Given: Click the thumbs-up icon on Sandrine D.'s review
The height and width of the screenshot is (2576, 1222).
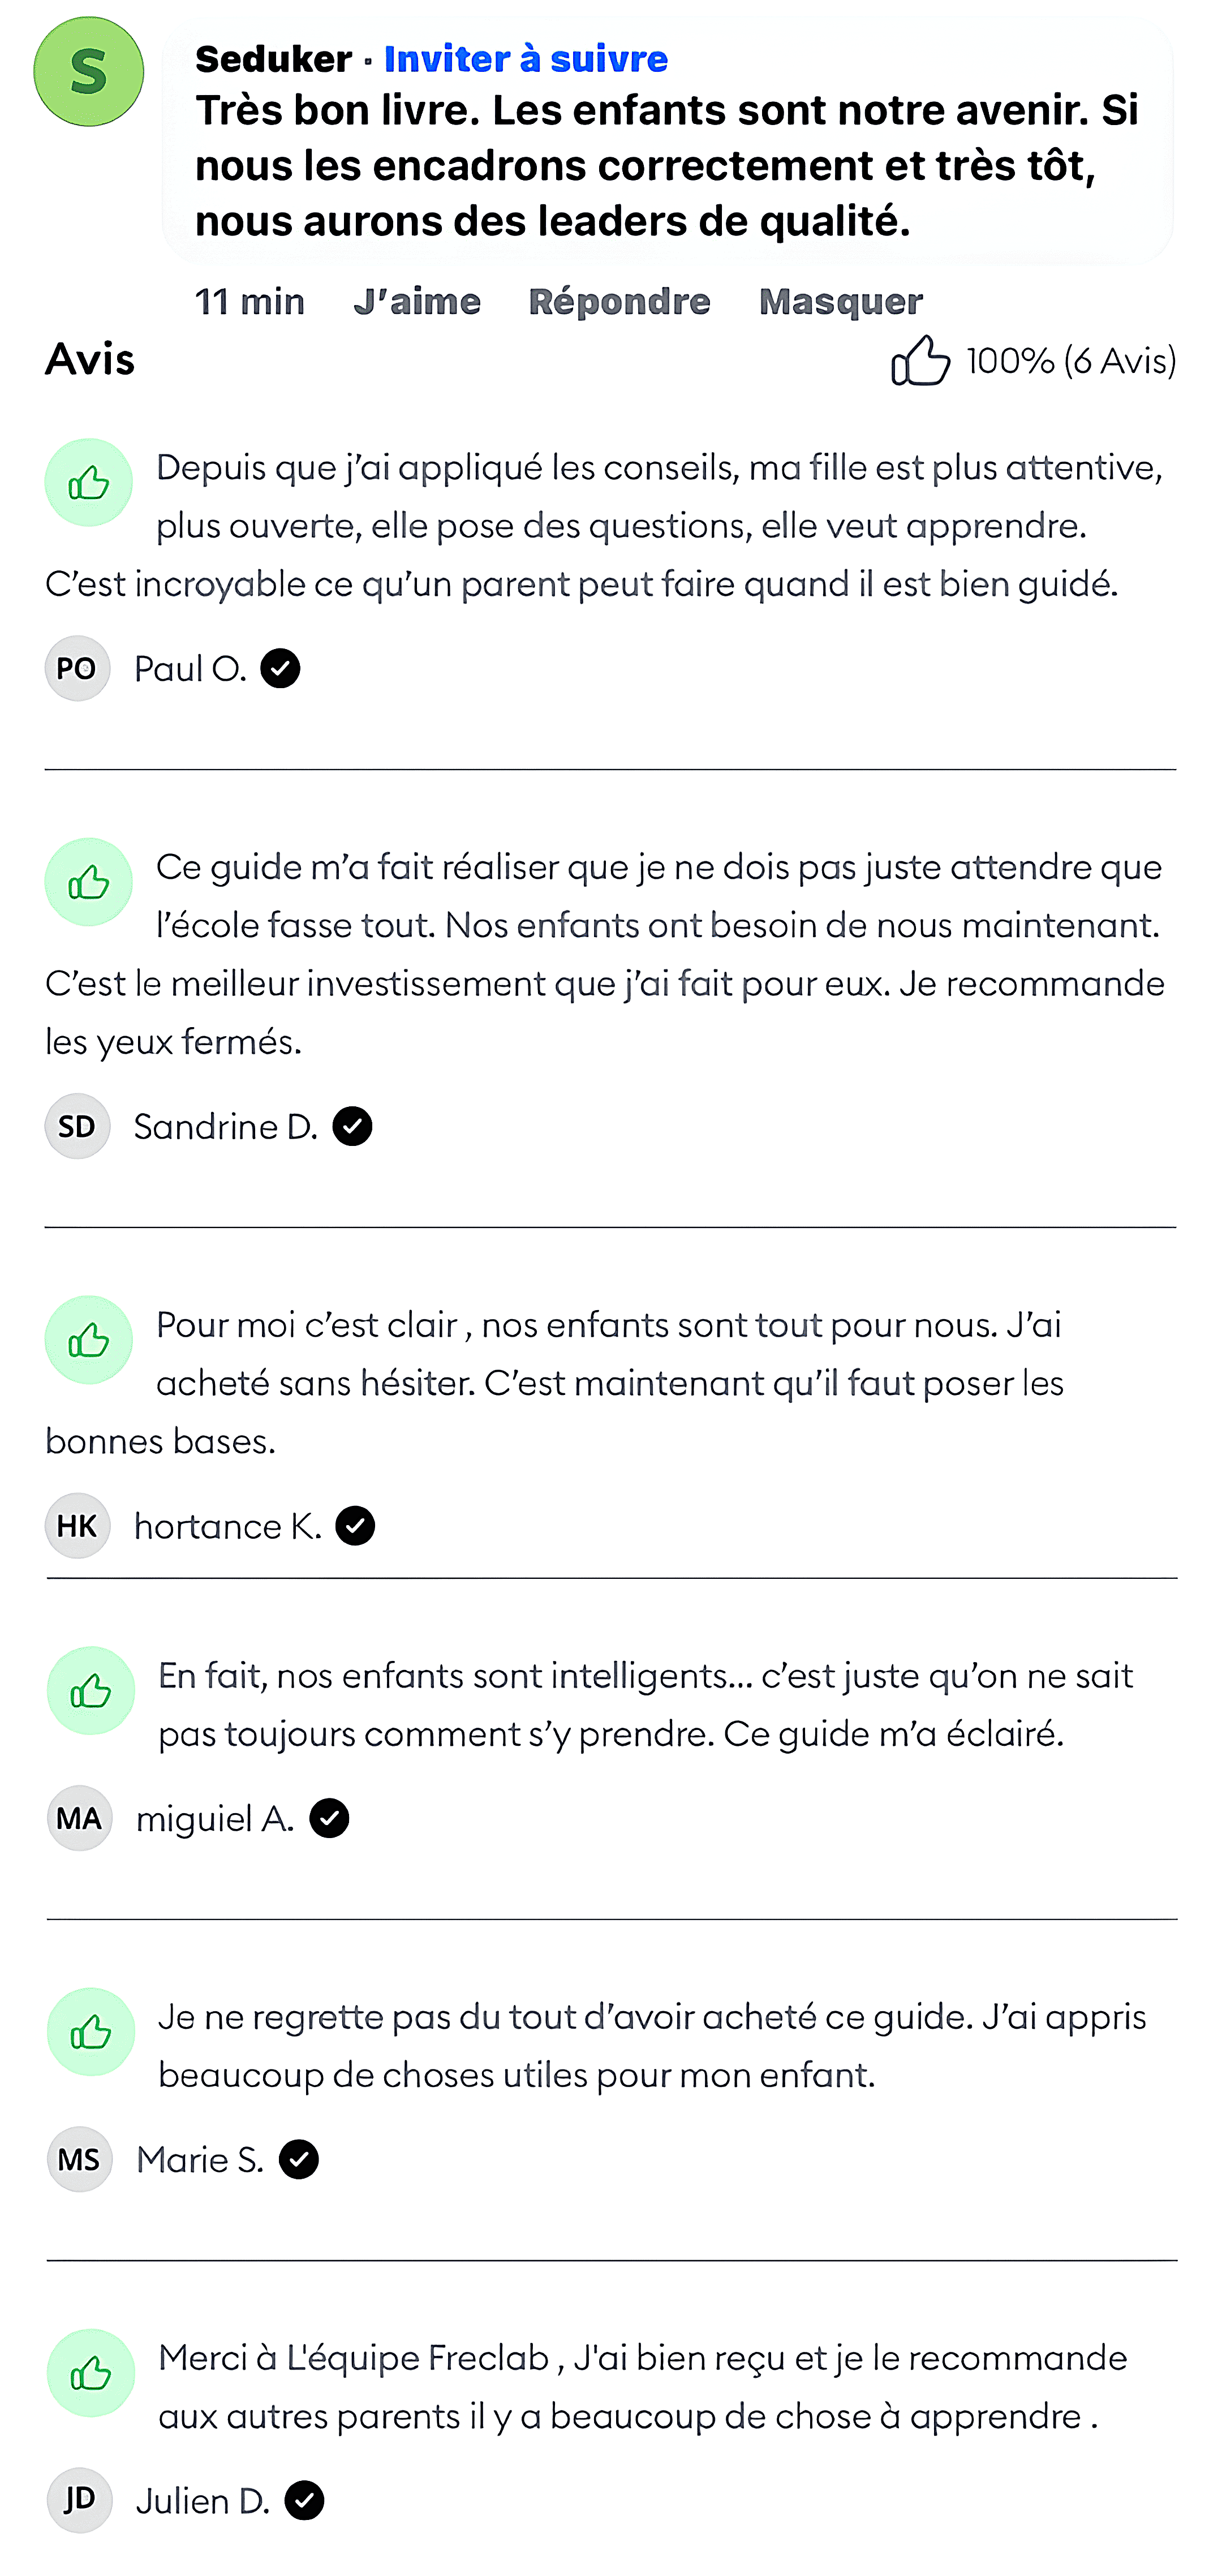Looking at the screenshot, I should coord(89,882).
